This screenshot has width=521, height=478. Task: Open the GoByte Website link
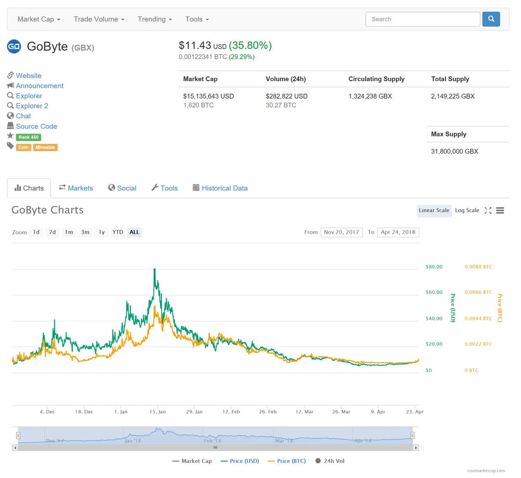click(28, 76)
